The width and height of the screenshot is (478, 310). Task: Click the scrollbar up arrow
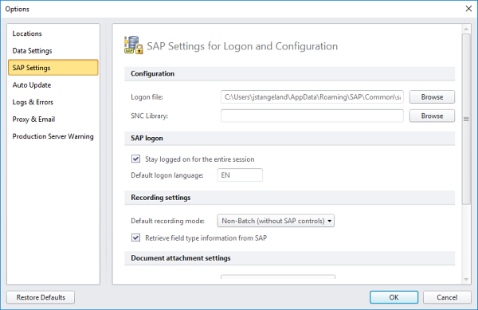[x=466, y=29]
